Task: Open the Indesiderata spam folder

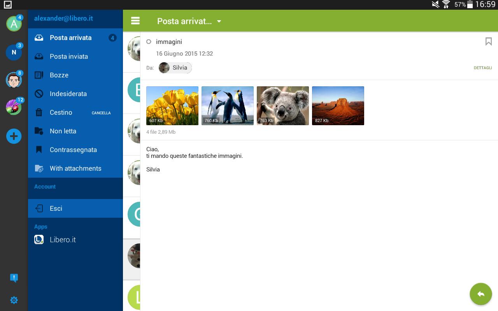Action: coord(68,94)
